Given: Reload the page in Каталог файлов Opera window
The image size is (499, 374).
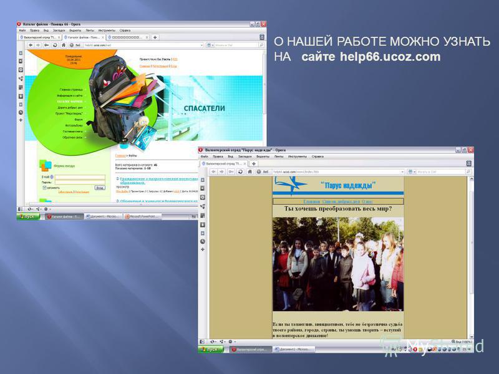Looking at the screenshot, I should click(x=55, y=45).
